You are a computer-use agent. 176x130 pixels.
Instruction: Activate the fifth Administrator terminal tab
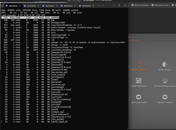click(x=87, y=6)
